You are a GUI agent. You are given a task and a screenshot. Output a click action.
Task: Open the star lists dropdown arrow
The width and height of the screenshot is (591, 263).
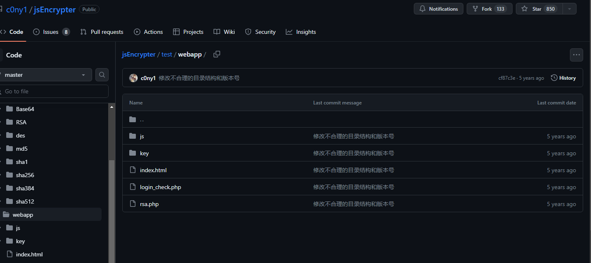point(570,9)
